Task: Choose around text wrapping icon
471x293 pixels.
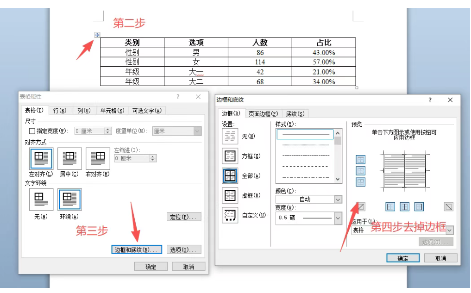Action: pyautogui.click(x=69, y=199)
